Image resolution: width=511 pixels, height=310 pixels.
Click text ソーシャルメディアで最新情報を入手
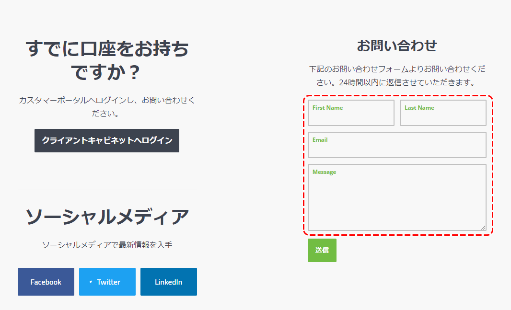(x=107, y=245)
